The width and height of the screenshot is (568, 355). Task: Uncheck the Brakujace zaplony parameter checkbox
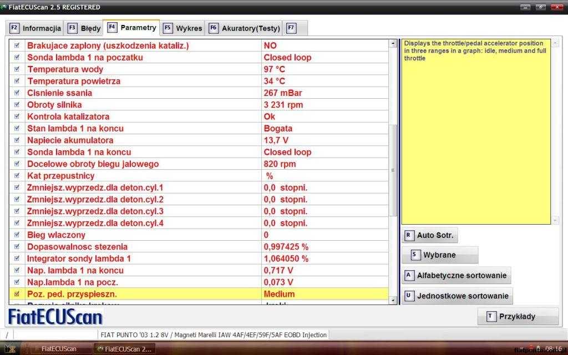[x=17, y=45]
